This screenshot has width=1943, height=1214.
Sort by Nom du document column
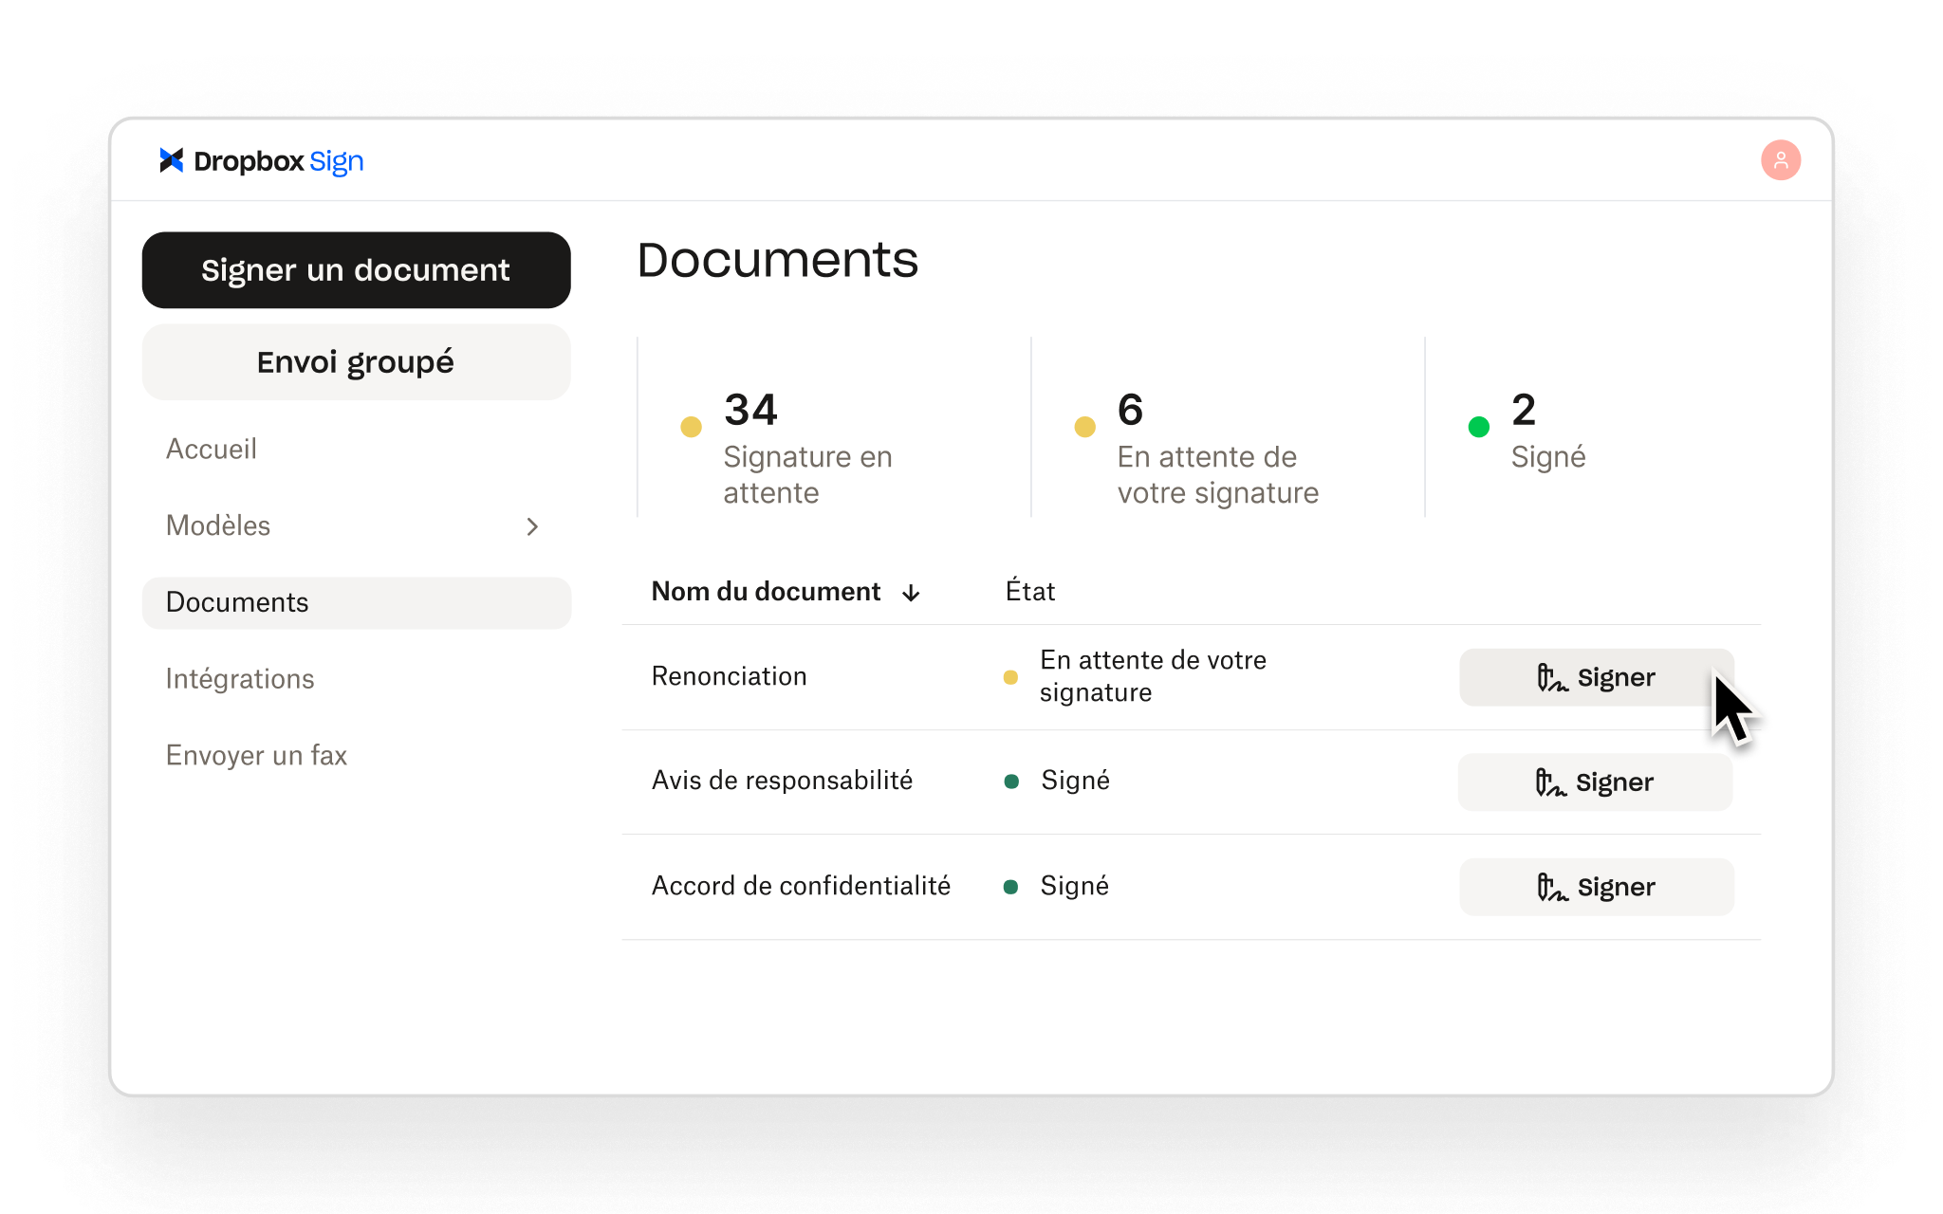point(766,592)
